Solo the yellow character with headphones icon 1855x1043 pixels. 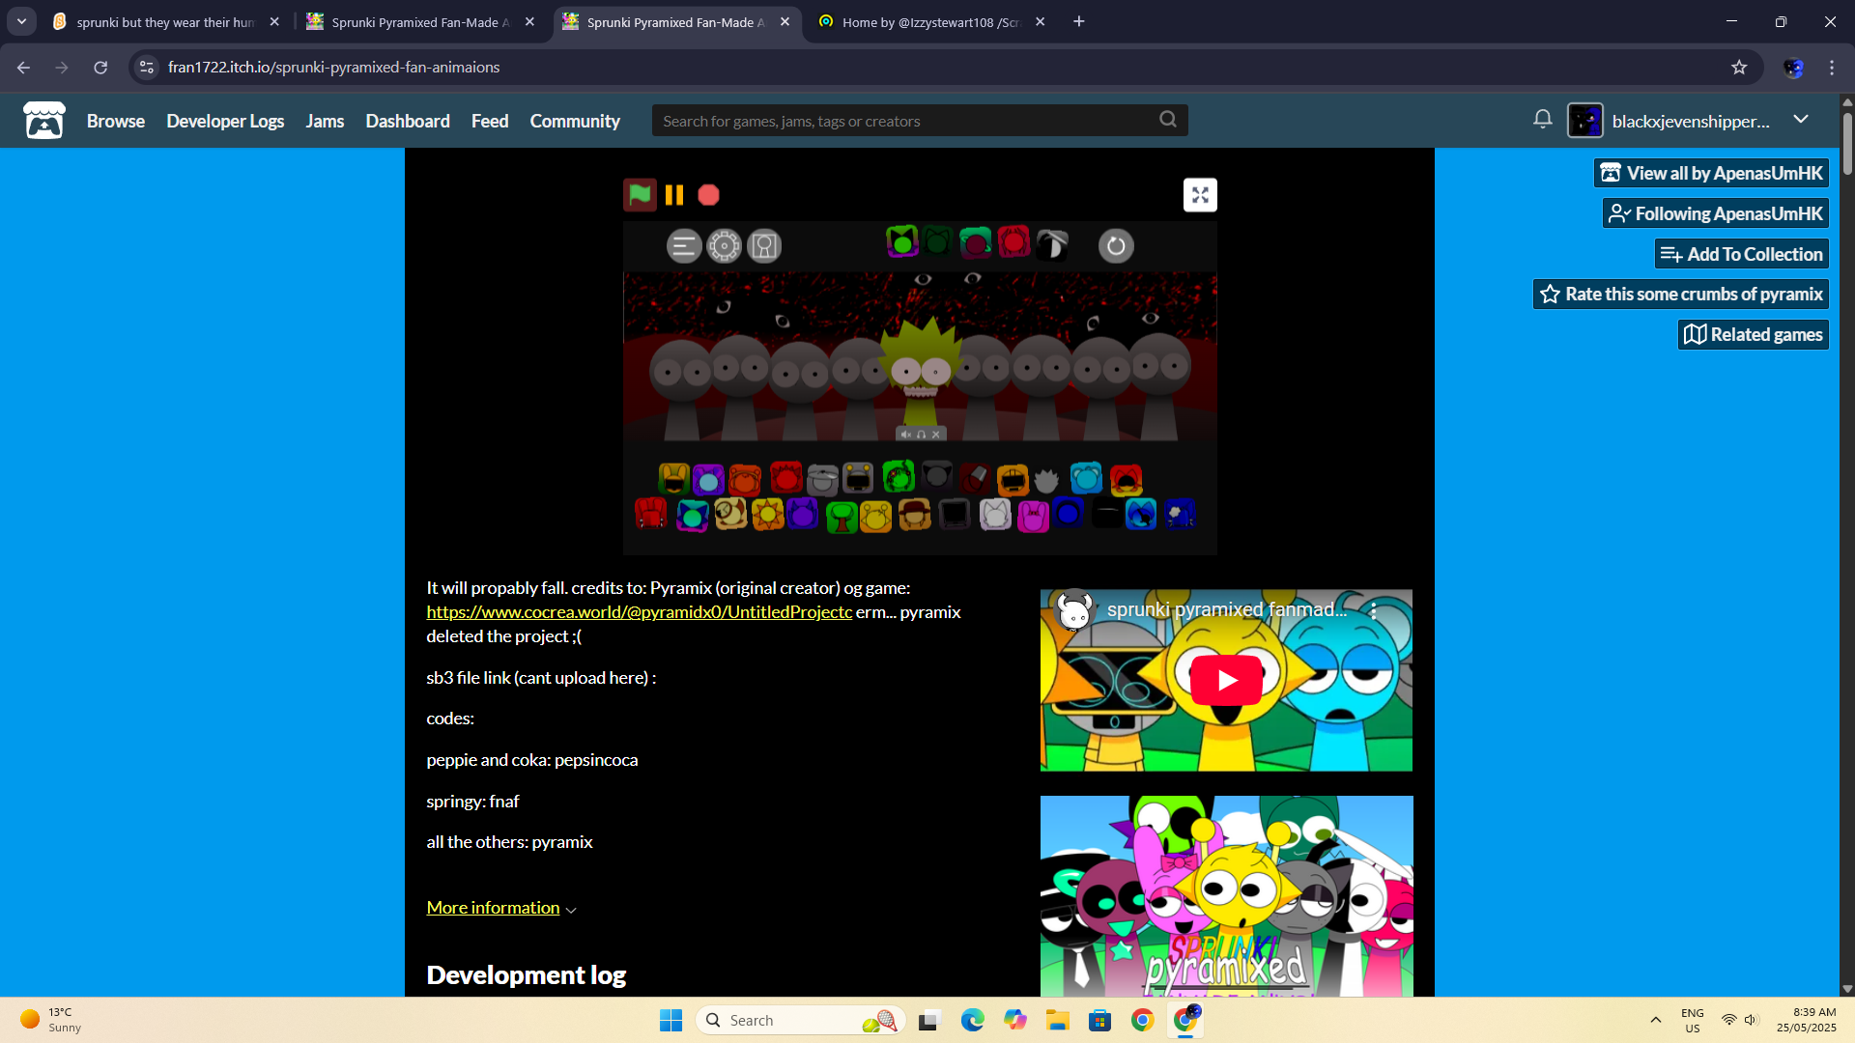click(921, 435)
